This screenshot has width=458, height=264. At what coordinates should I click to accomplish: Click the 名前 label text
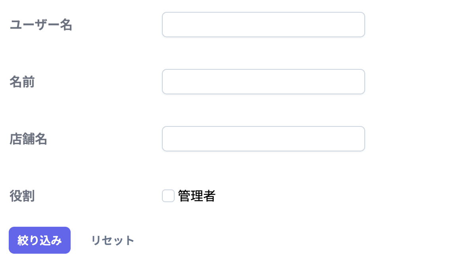click(22, 82)
